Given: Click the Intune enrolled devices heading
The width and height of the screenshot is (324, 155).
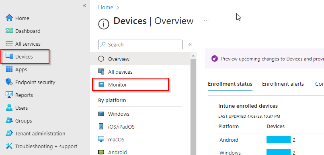Looking at the screenshot, I should (248, 106).
